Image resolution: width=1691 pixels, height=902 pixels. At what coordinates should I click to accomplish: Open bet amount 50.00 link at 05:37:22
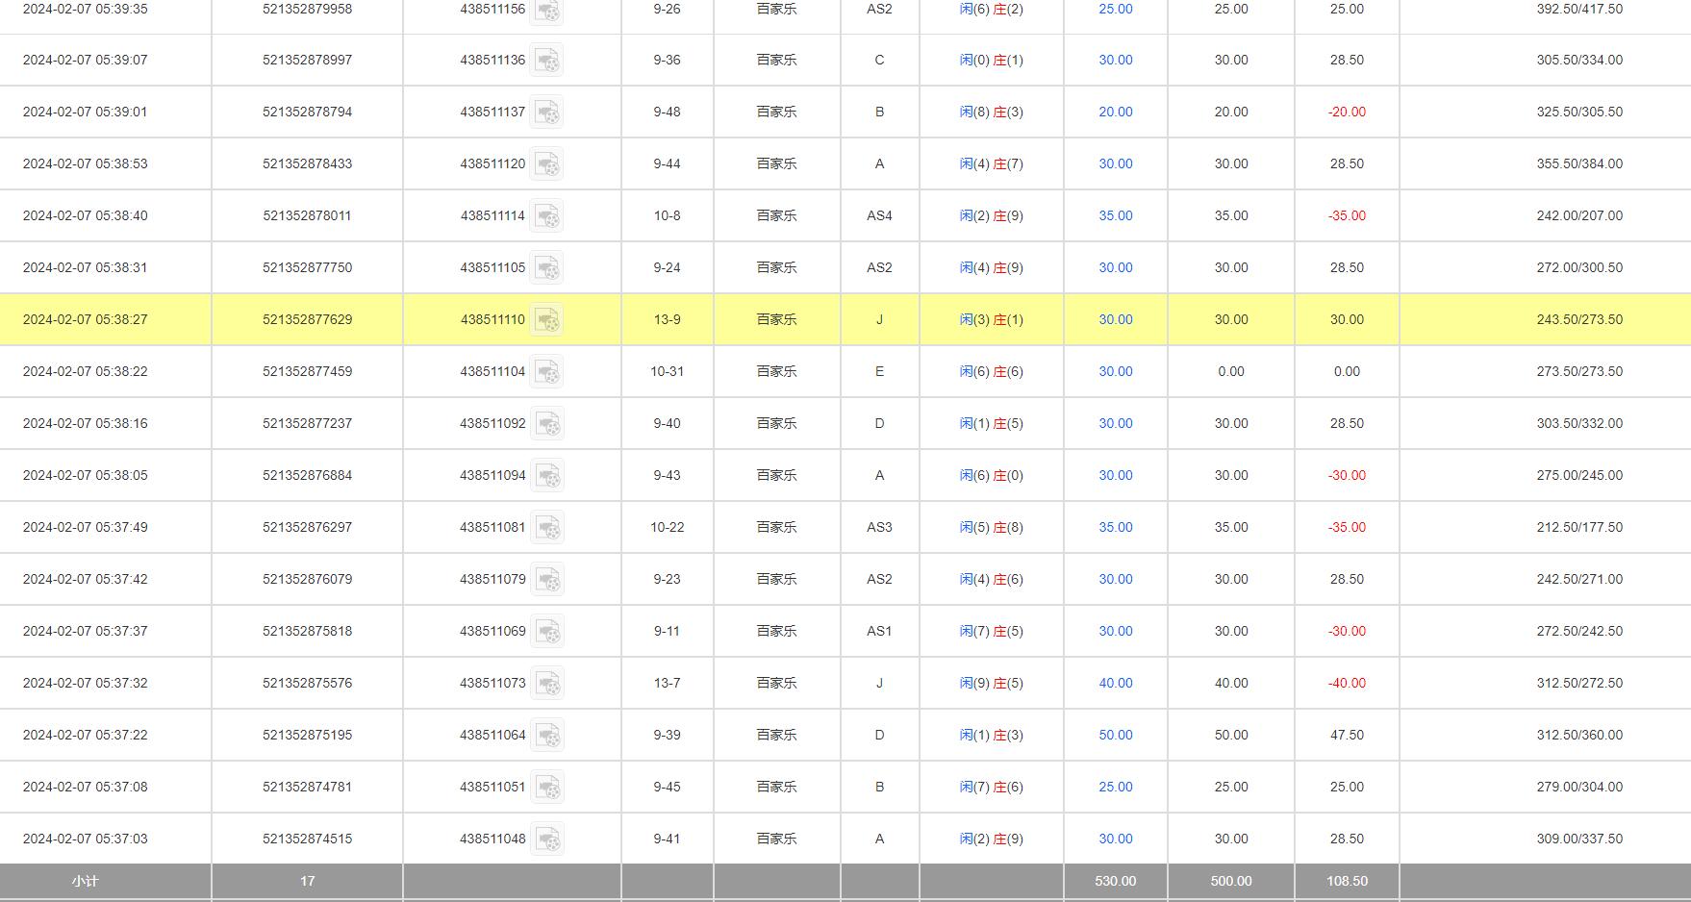pos(1116,735)
